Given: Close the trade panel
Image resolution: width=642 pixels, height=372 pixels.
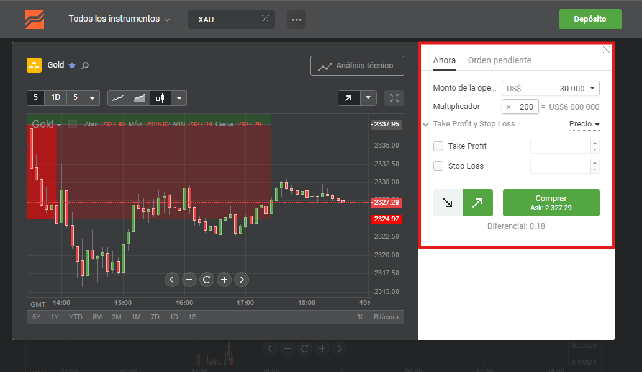Looking at the screenshot, I should click(x=607, y=50).
